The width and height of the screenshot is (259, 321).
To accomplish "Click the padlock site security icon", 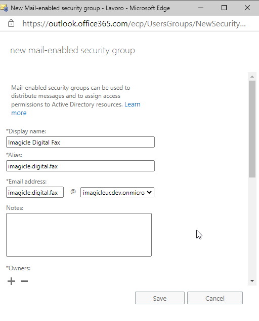I will click(11, 23).
